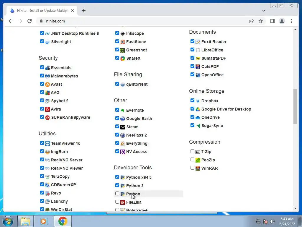Click the Dropbox icon
302x227 pixels.
tap(198, 101)
